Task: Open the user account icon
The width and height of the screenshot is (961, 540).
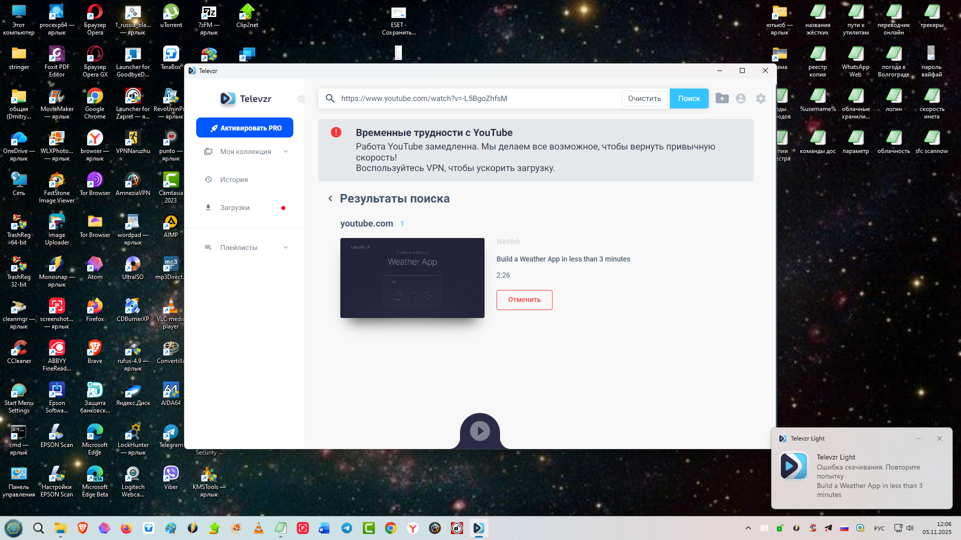Action: 741,98
